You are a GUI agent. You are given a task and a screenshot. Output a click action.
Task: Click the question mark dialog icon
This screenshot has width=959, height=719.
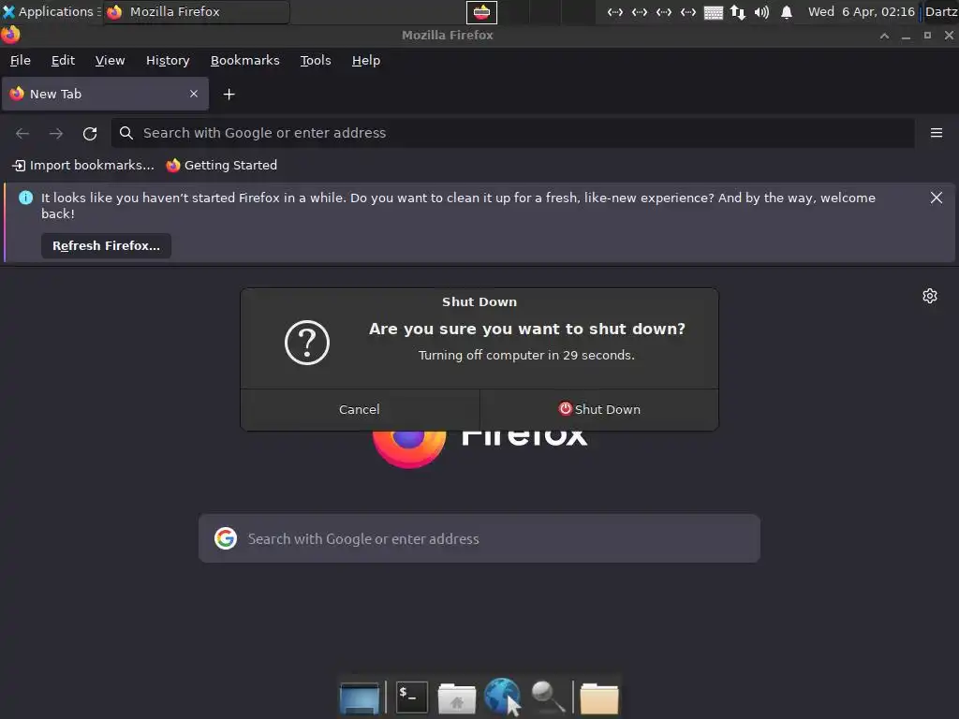click(307, 343)
